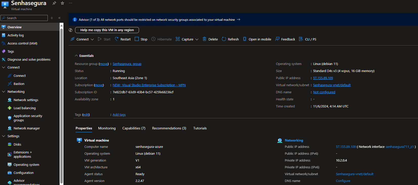Open the Advisor notification arrow
This screenshot has width=418, height=185.
(x=239, y=19)
